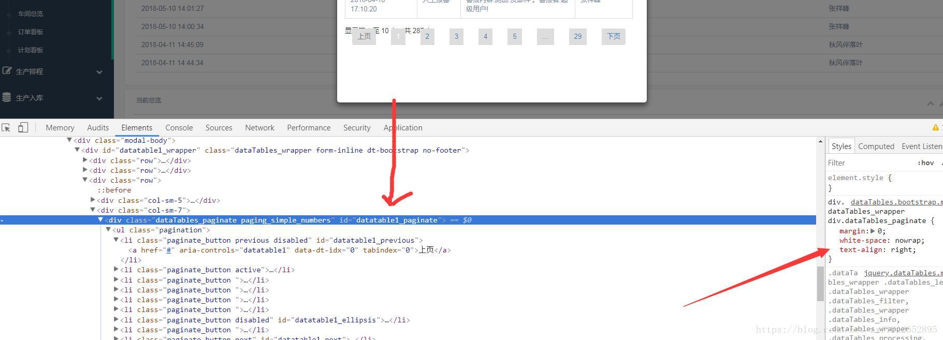Click the styles Filter input field
The width and height of the screenshot is (943, 340).
pos(870,163)
